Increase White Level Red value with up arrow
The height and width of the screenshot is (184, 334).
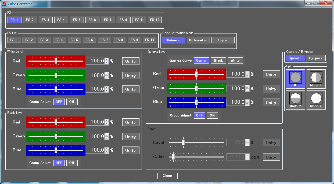click(107, 59)
